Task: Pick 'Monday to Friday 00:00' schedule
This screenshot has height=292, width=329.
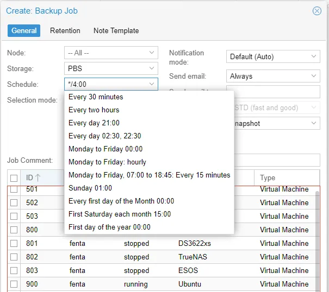Action: [149, 149]
